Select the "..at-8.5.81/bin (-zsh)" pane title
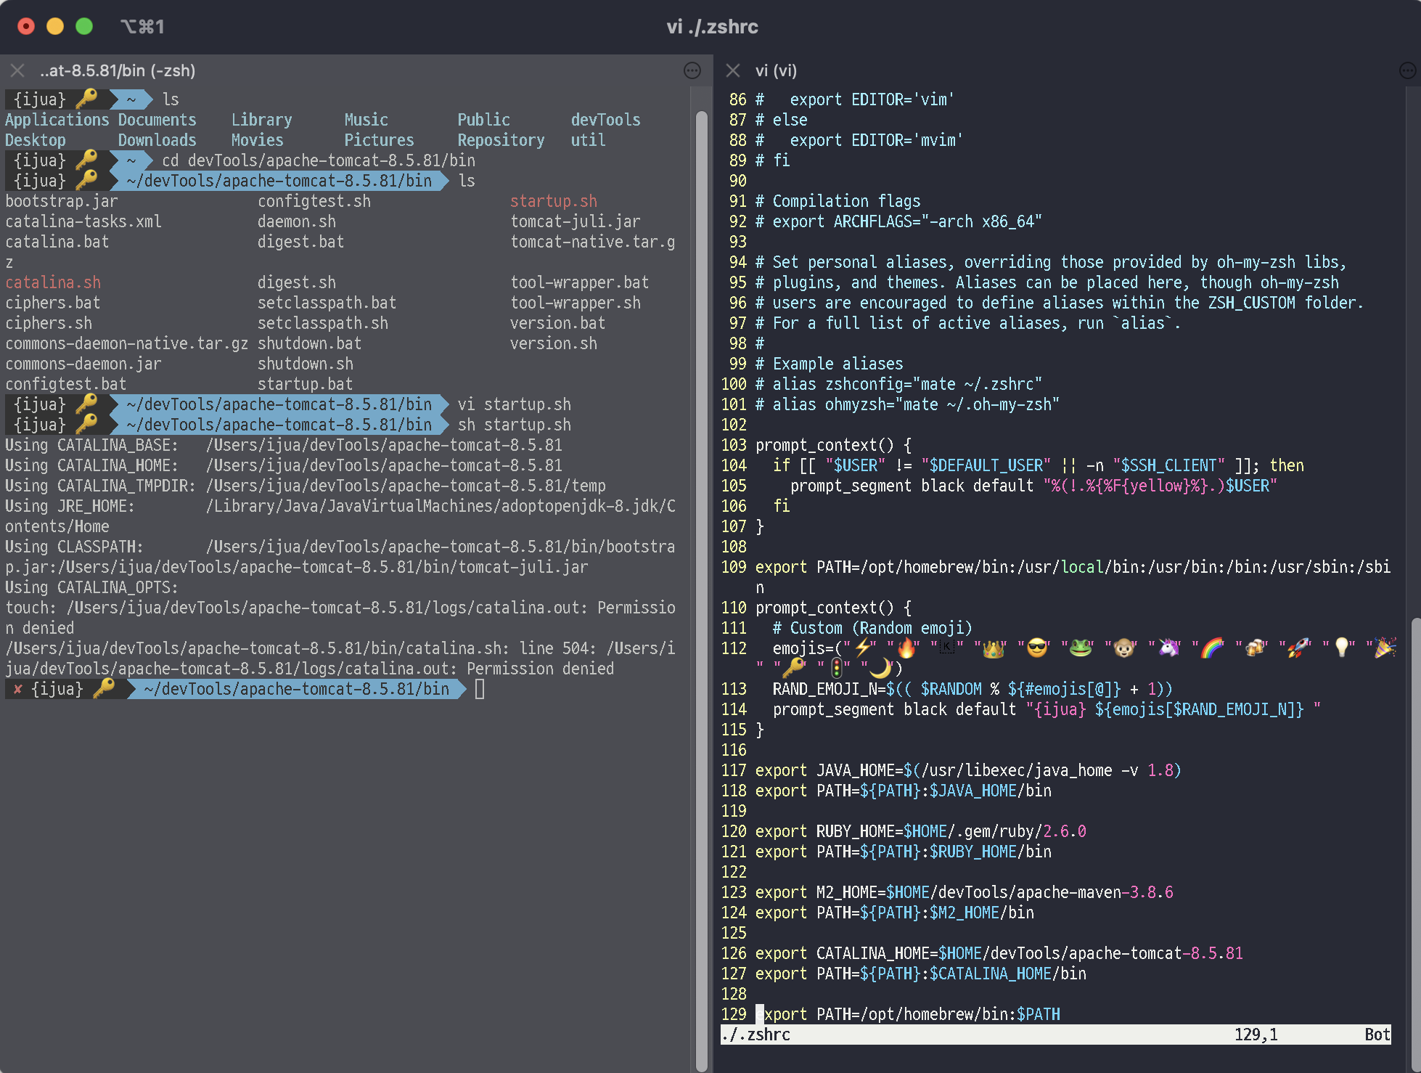This screenshot has height=1073, width=1421. click(118, 71)
